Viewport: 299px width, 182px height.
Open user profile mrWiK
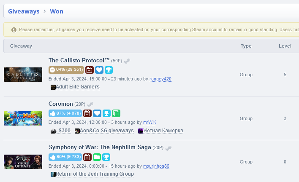point(149,122)
